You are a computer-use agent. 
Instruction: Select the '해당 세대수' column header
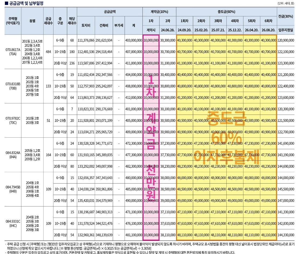72,21
